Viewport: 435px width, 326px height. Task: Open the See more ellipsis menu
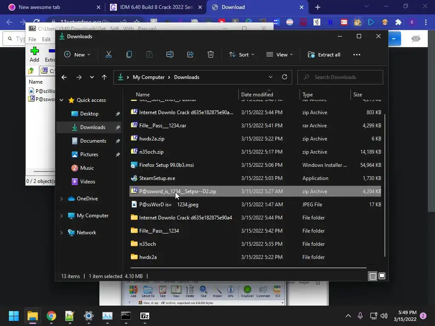[x=357, y=55]
